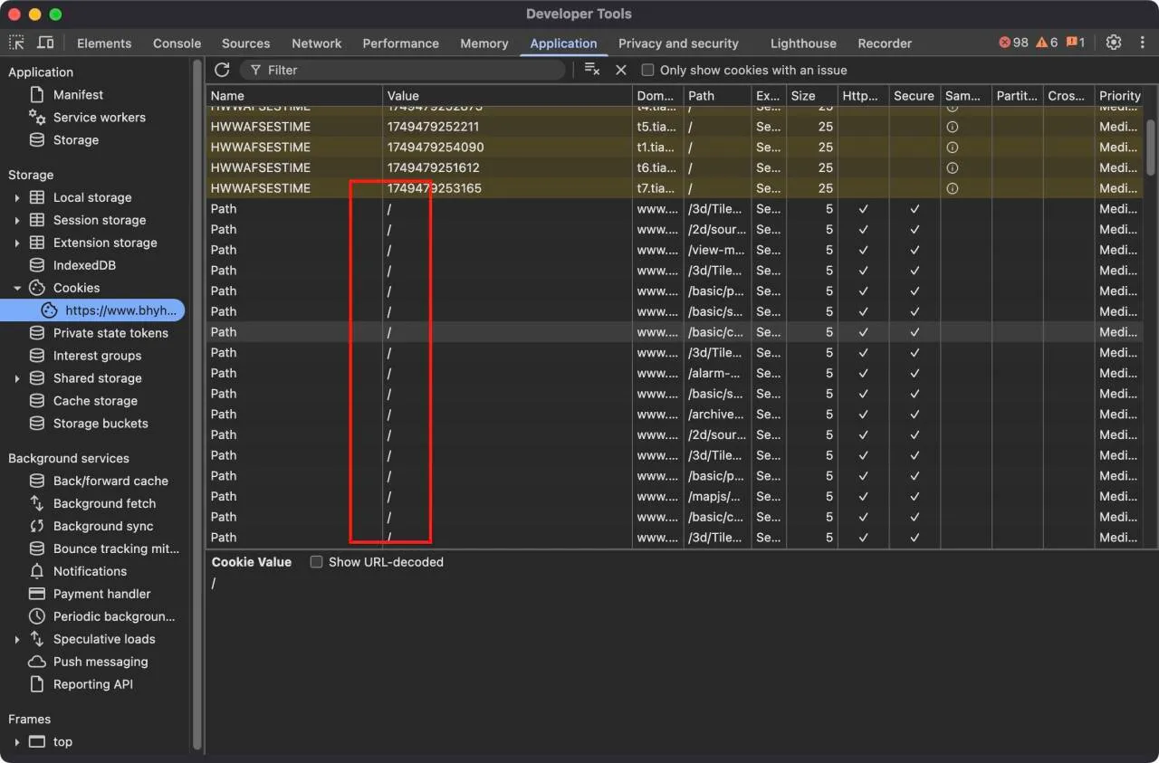Collapse the Cookies tree
Screen dimensions: 1159x763
pyautogui.click(x=16, y=288)
